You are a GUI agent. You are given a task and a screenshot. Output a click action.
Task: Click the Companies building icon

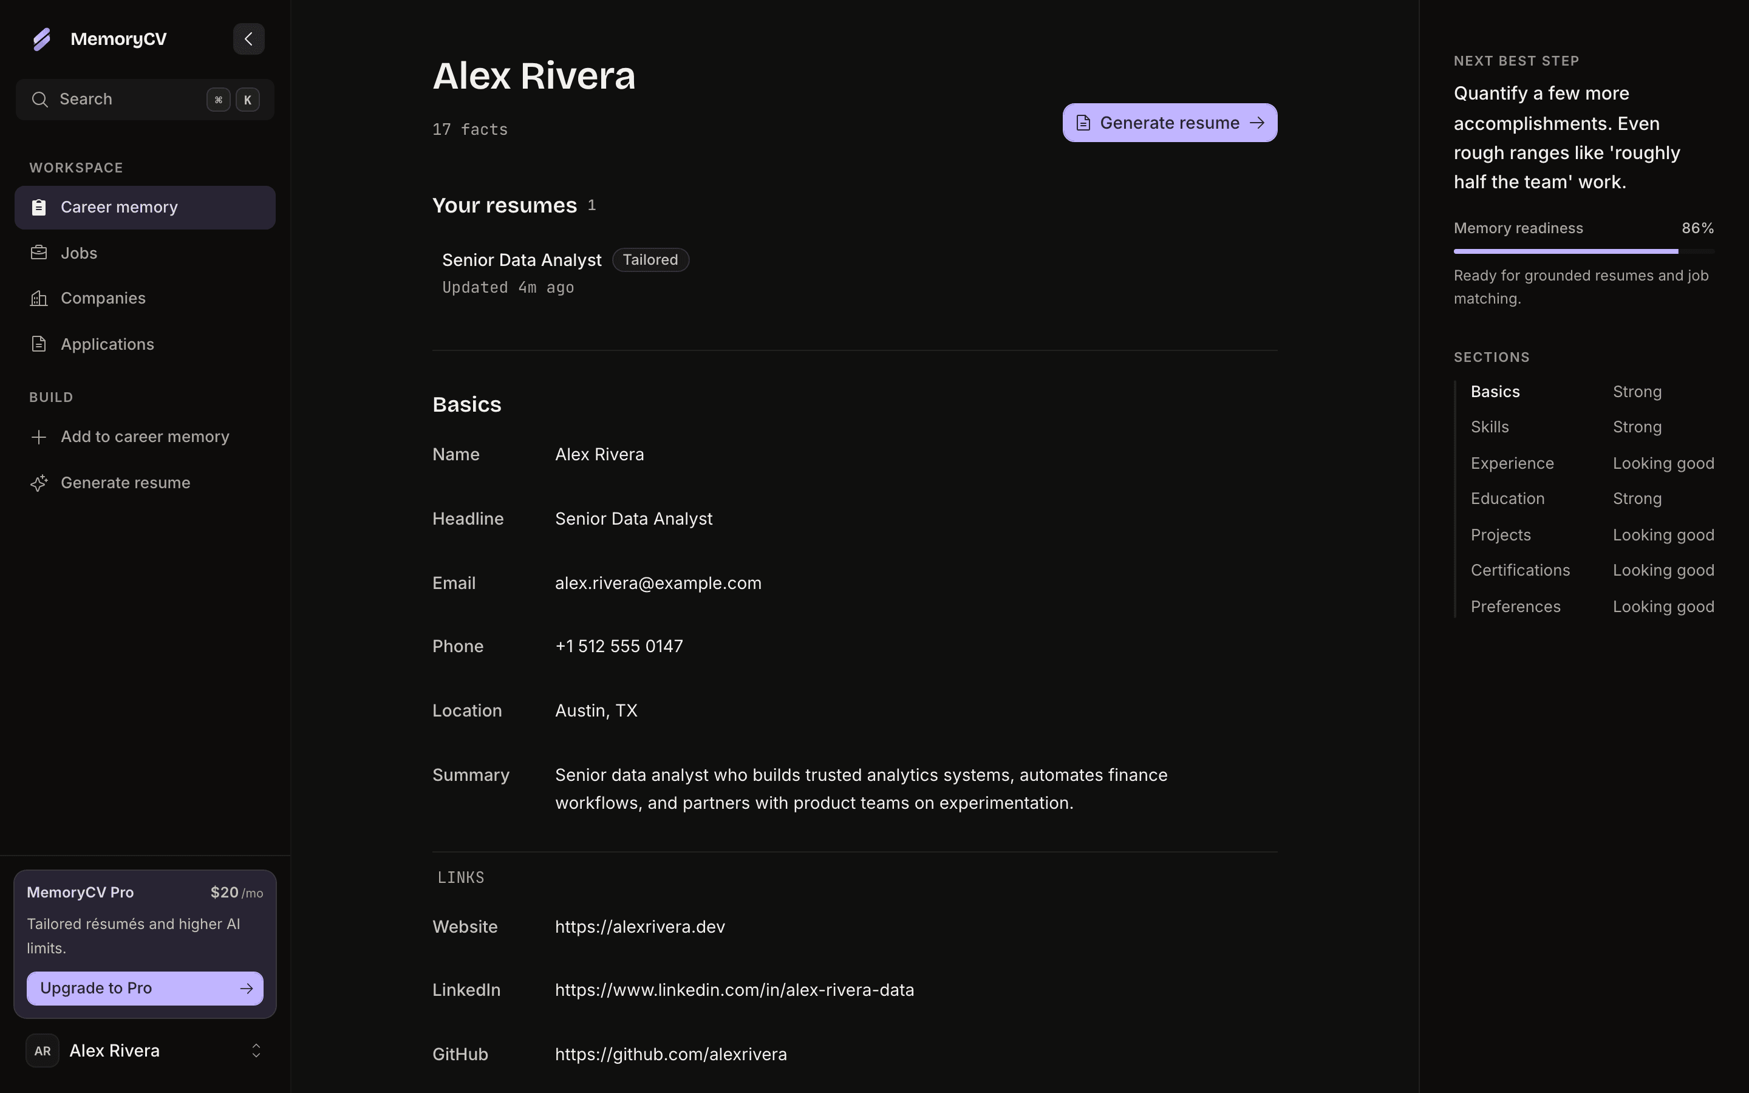click(39, 299)
